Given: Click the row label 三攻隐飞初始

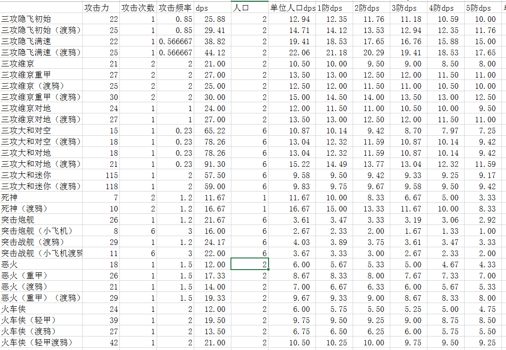Looking at the screenshot, I should coord(41,19).
